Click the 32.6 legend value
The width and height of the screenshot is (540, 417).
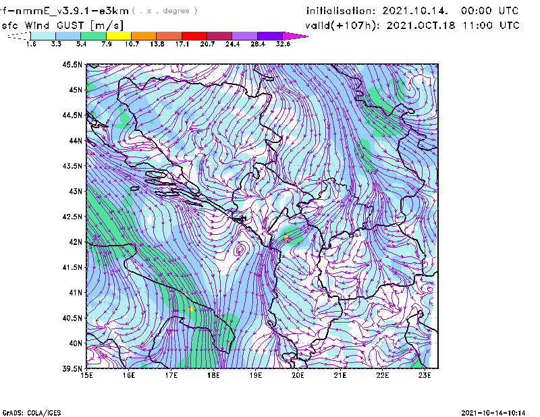click(283, 44)
